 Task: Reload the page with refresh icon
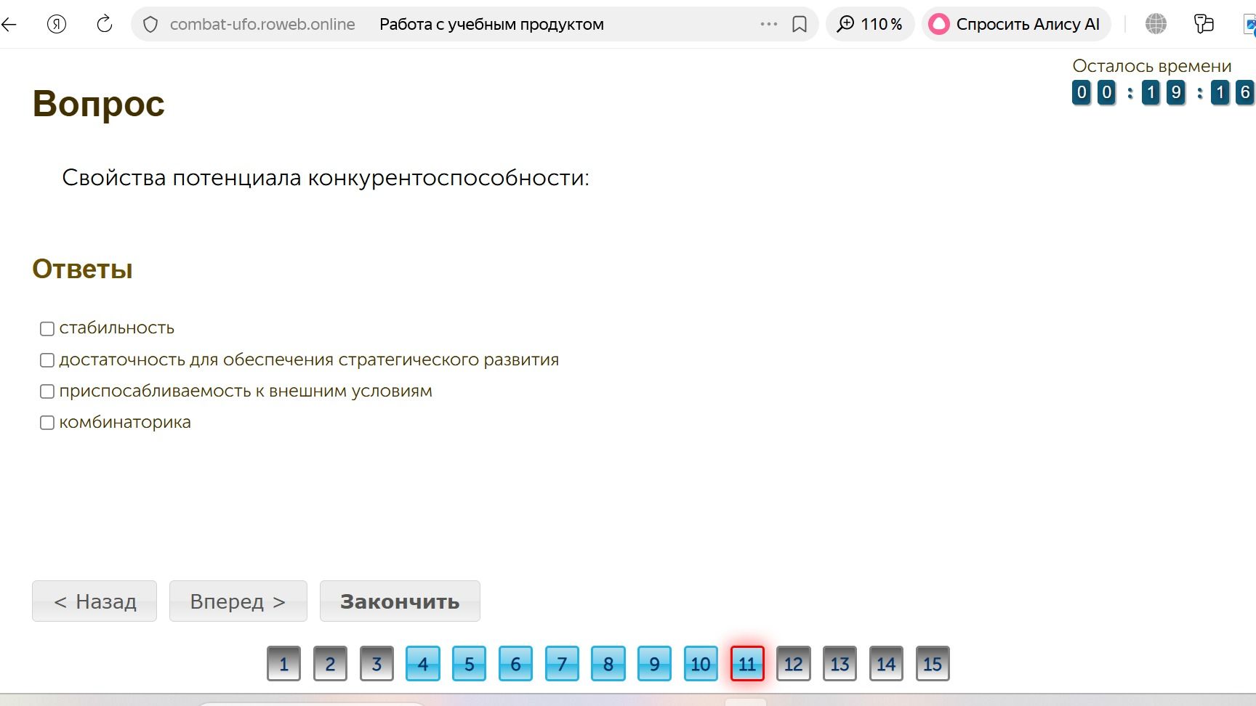[x=105, y=24]
